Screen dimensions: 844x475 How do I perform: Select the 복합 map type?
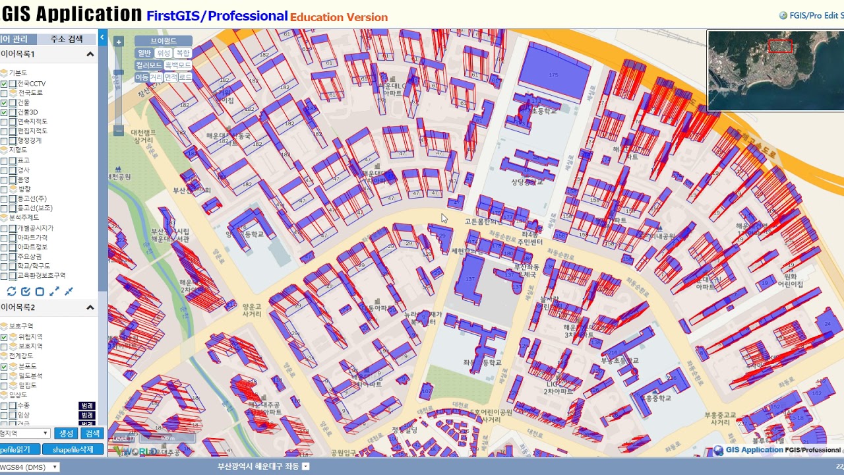[183, 53]
